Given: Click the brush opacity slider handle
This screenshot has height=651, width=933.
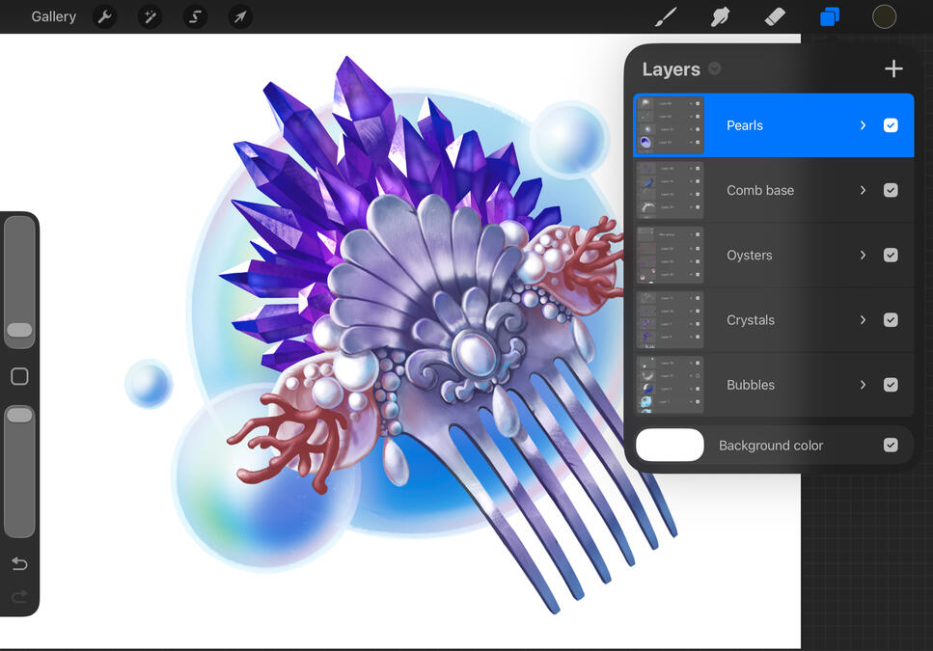Looking at the screenshot, I should [x=19, y=415].
